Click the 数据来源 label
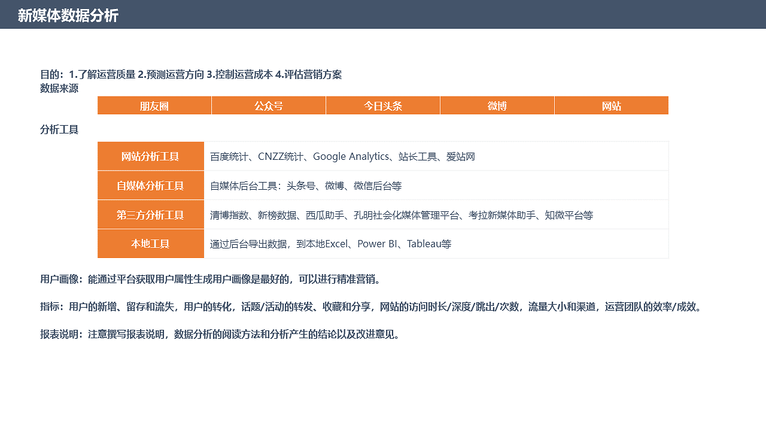766x431 pixels. (59, 89)
